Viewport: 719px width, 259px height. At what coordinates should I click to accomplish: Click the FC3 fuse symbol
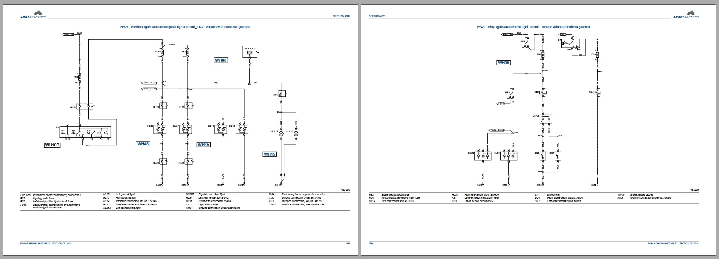pyautogui.click(x=79, y=78)
